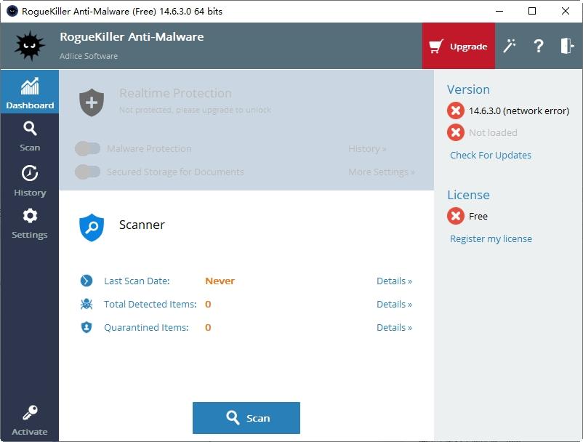Click the Adlice Software subtitle
This screenshot has width=583, height=442.
(x=89, y=56)
